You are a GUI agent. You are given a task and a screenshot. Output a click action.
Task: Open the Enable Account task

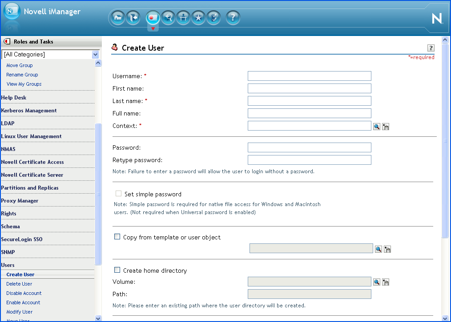click(23, 302)
